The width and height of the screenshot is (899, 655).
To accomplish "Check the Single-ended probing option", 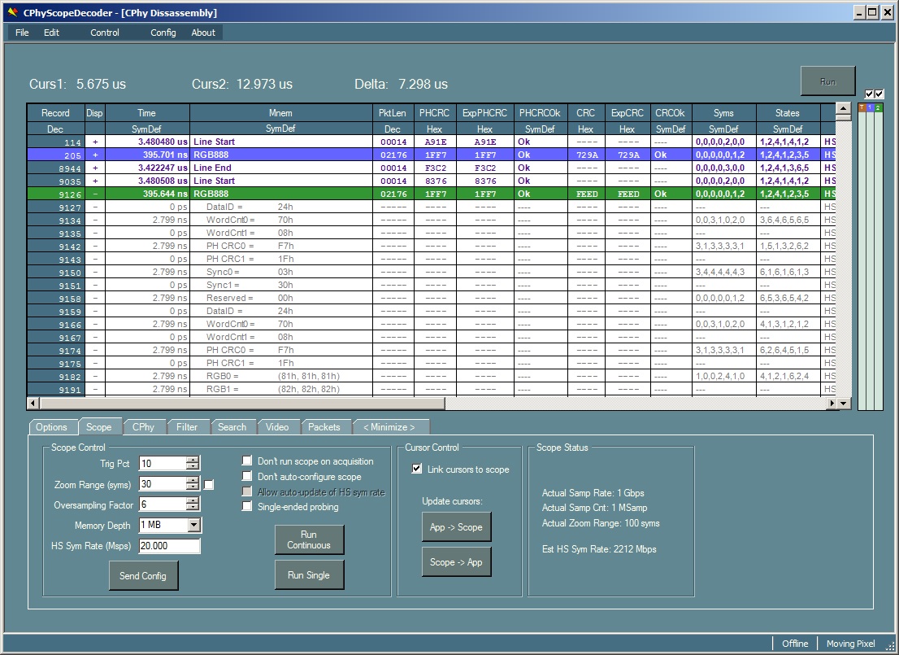I will pyautogui.click(x=247, y=507).
